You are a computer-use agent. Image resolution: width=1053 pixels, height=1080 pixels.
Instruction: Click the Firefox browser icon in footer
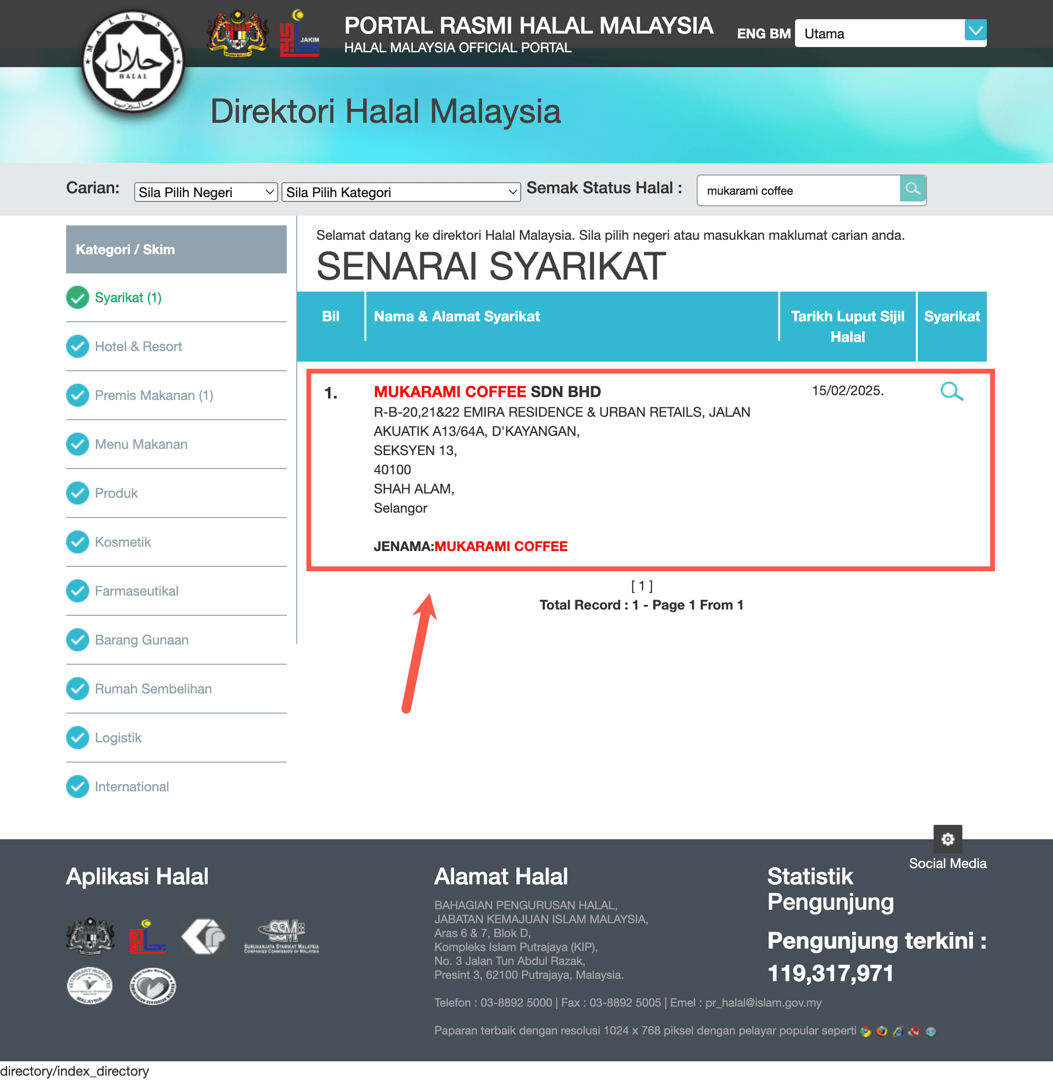[x=881, y=1032]
